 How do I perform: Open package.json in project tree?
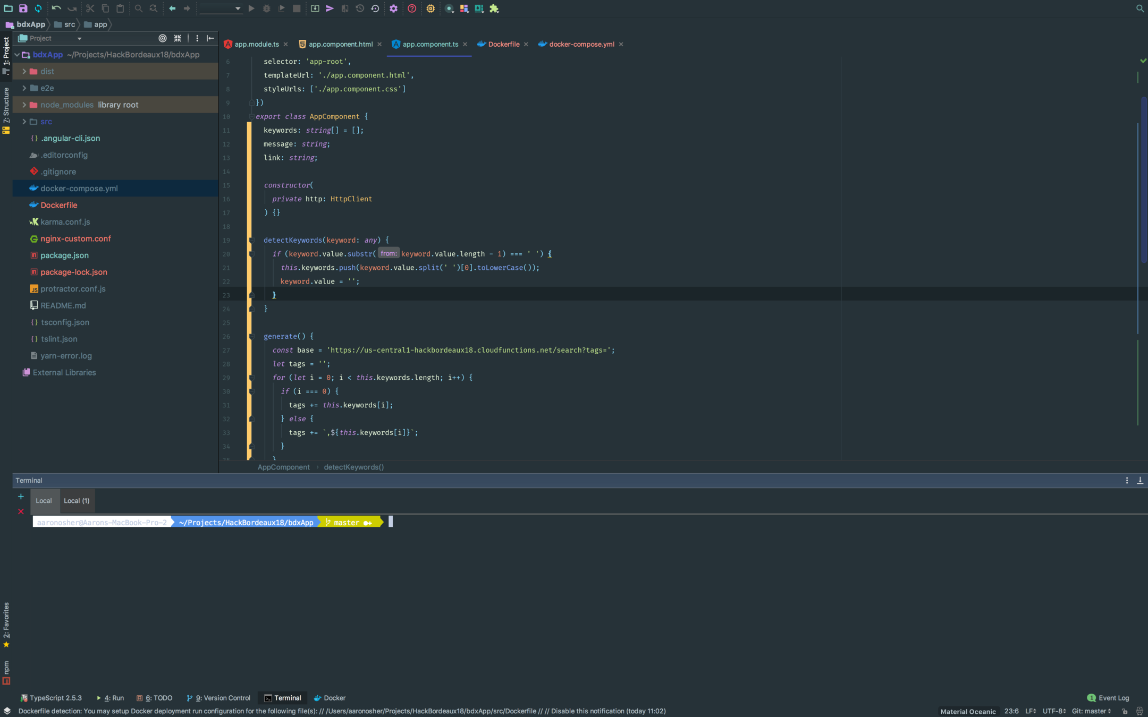click(64, 255)
